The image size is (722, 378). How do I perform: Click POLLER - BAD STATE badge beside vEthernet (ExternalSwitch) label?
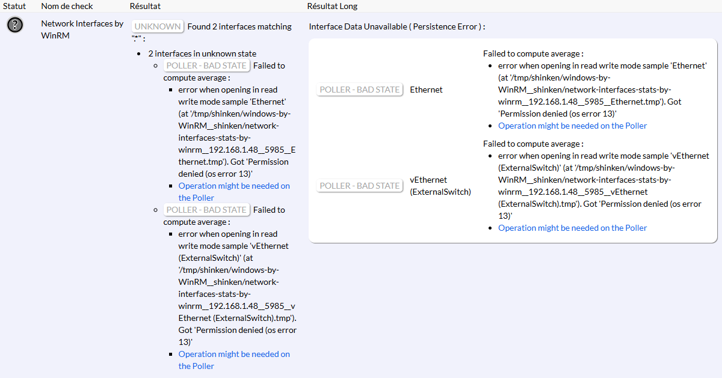pos(360,186)
